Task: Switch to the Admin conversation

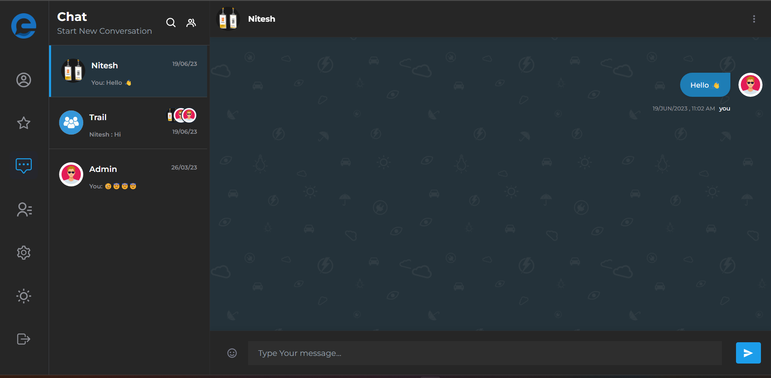Action: coord(128,175)
